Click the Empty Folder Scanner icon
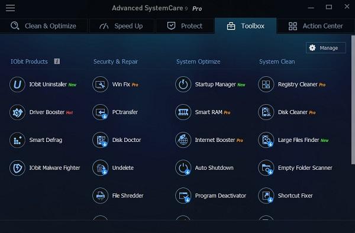The image size is (355, 233). 266,168
